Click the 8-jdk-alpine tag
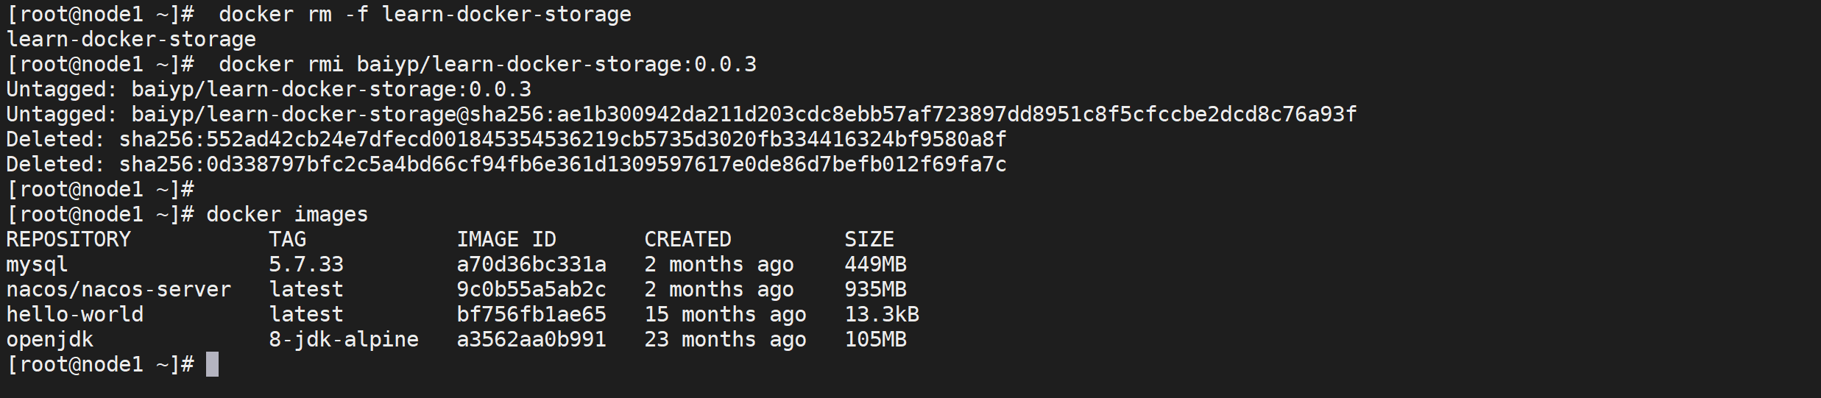Screen dimensions: 1821x398 click(x=343, y=339)
